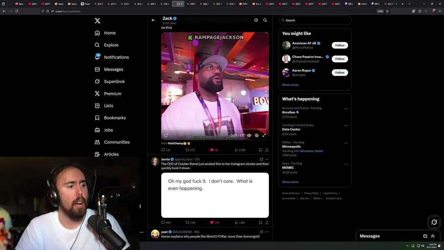View analytics of Kick video post

tap(240, 150)
